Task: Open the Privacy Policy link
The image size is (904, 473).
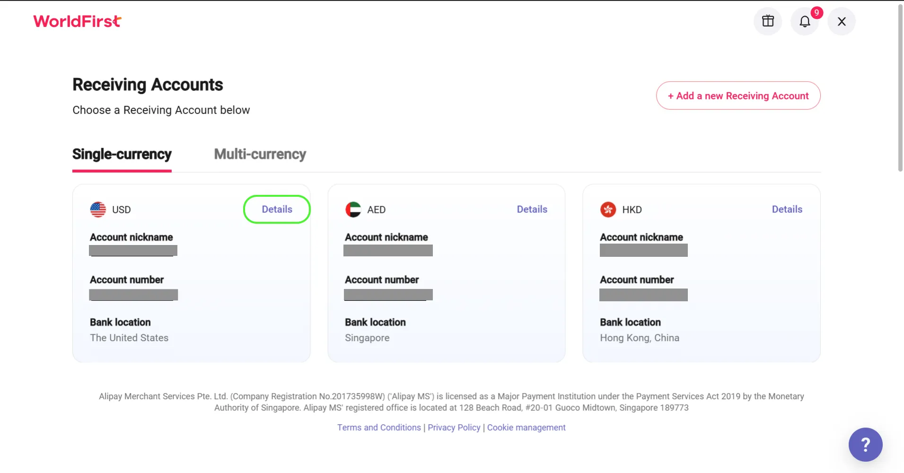Action: [454, 428]
